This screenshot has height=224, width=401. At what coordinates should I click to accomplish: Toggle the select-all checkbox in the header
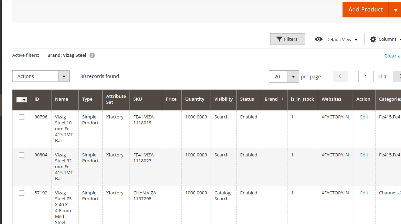(19, 100)
